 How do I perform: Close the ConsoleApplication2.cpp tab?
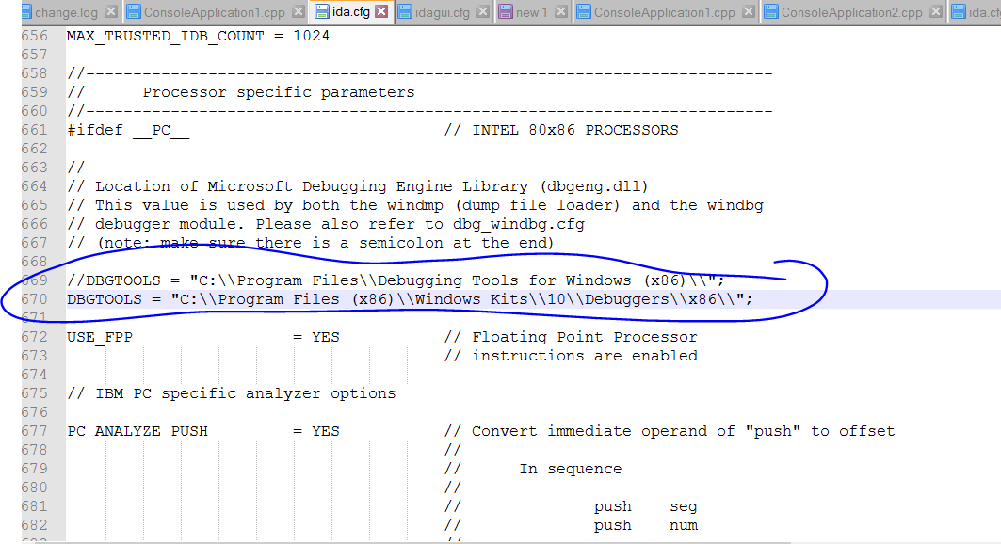(x=935, y=12)
